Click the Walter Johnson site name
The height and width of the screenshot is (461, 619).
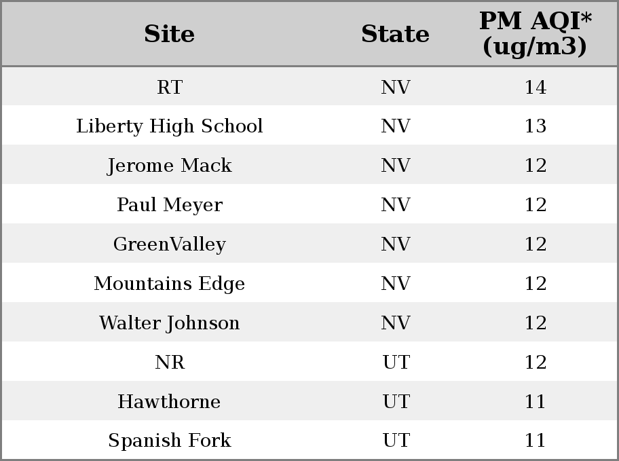pyautogui.click(x=170, y=322)
